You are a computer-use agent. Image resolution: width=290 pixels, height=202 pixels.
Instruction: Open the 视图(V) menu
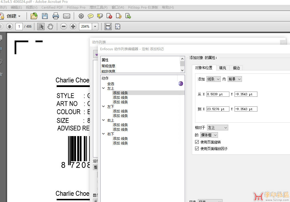(x=32, y=7)
